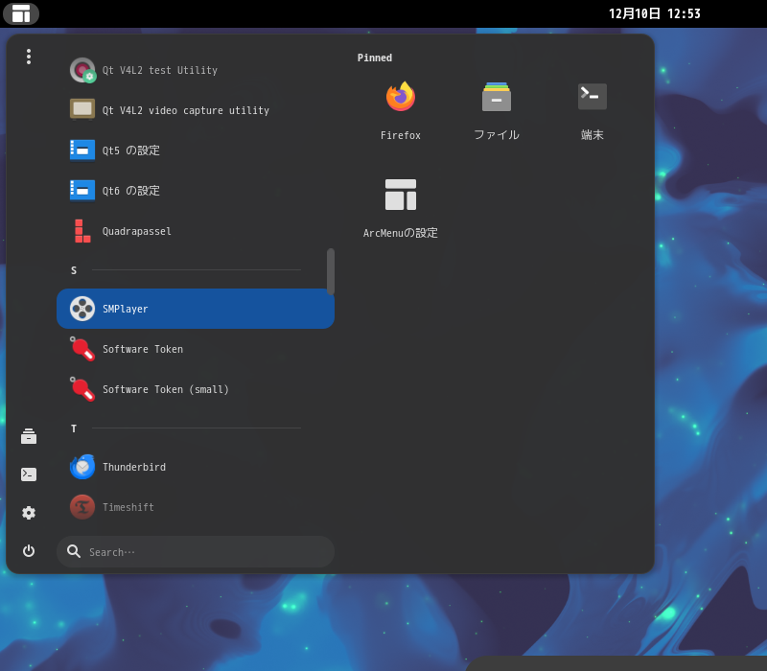Select the terminal icon in the left sidebar
Viewport: 767px width, 671px height.
pos(28,474)
